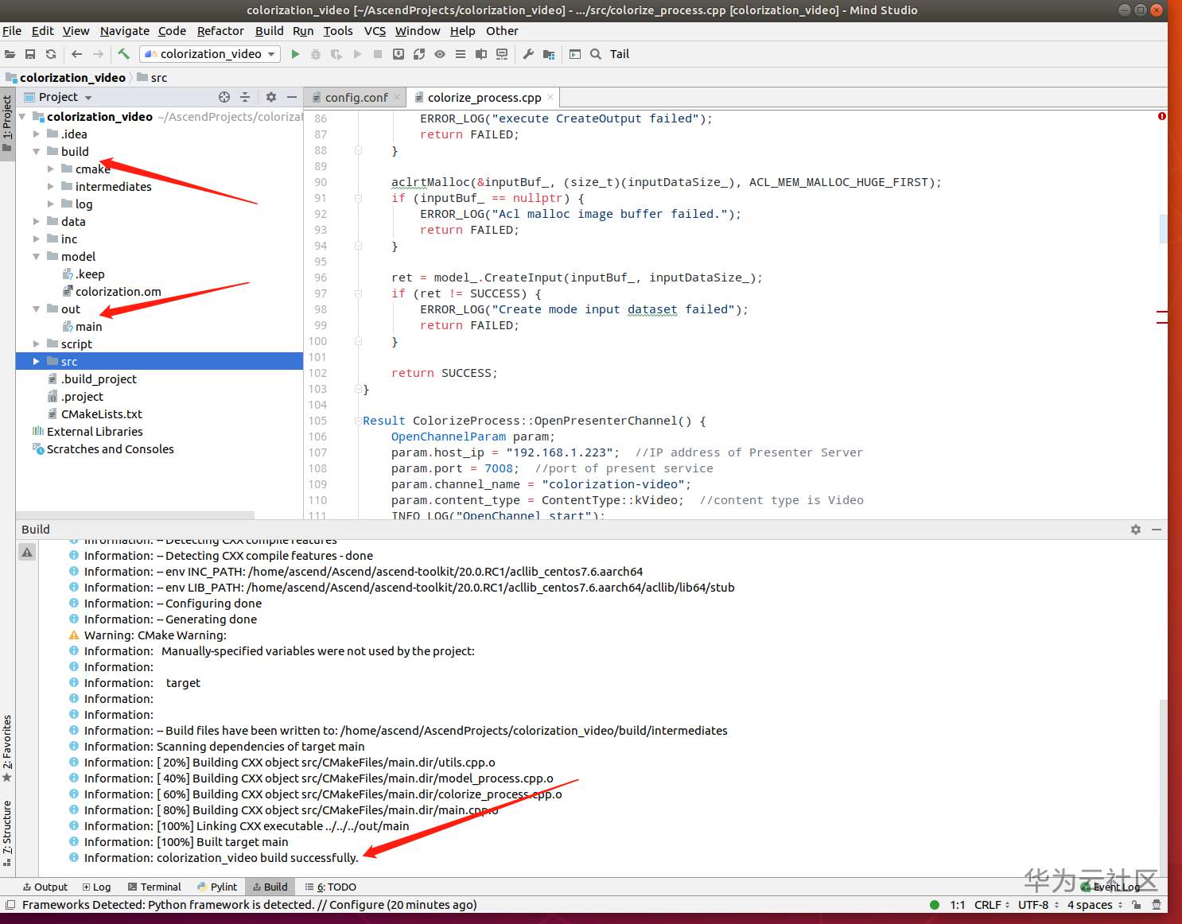Open the File menu
This screenshot has width=1182, height=924.
point(12,31)
